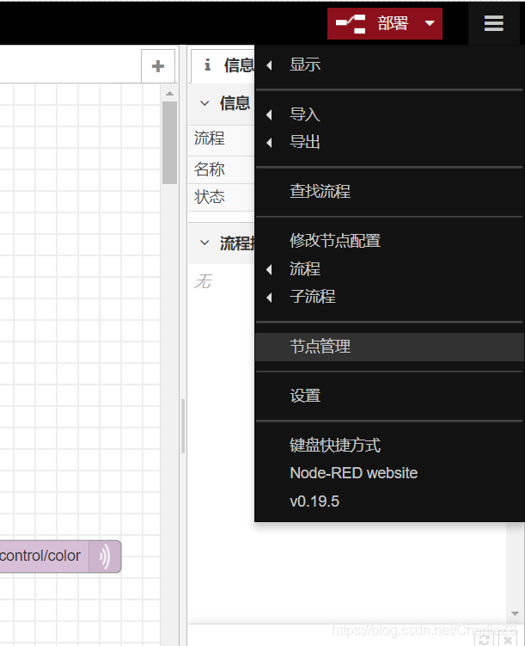Click the 流程 row in info table
Screen dimensions: 525x646
tap(222, 138)
